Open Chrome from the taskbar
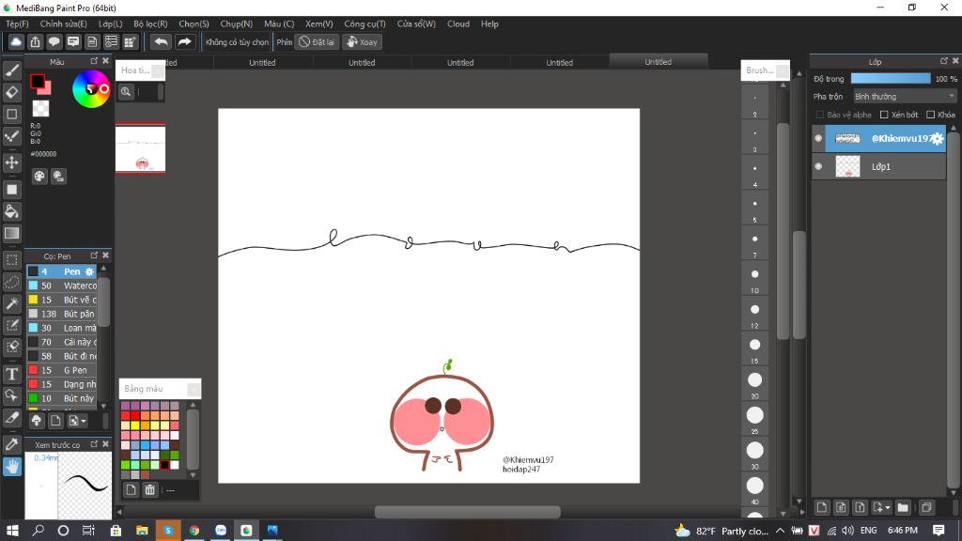962x541 pixels. (194, 530)
